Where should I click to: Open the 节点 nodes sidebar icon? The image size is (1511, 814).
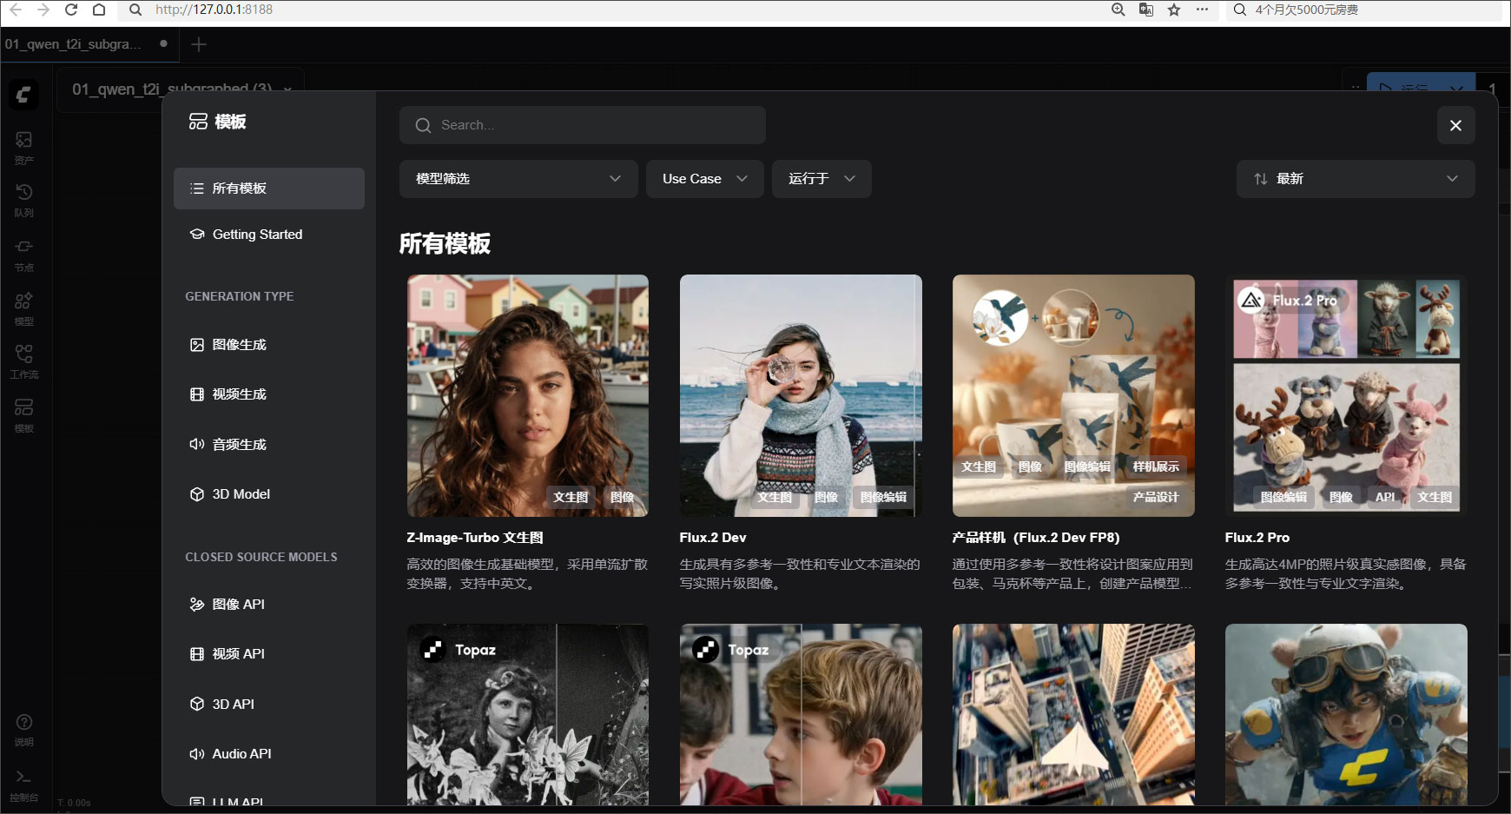[x=24, y=254]
